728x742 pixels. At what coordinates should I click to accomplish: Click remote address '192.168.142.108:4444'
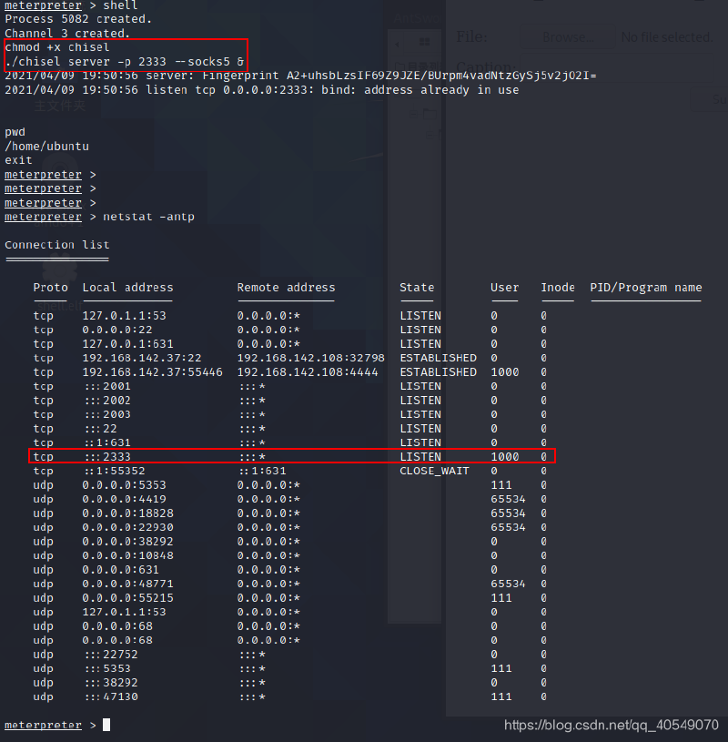click(308, 372)
